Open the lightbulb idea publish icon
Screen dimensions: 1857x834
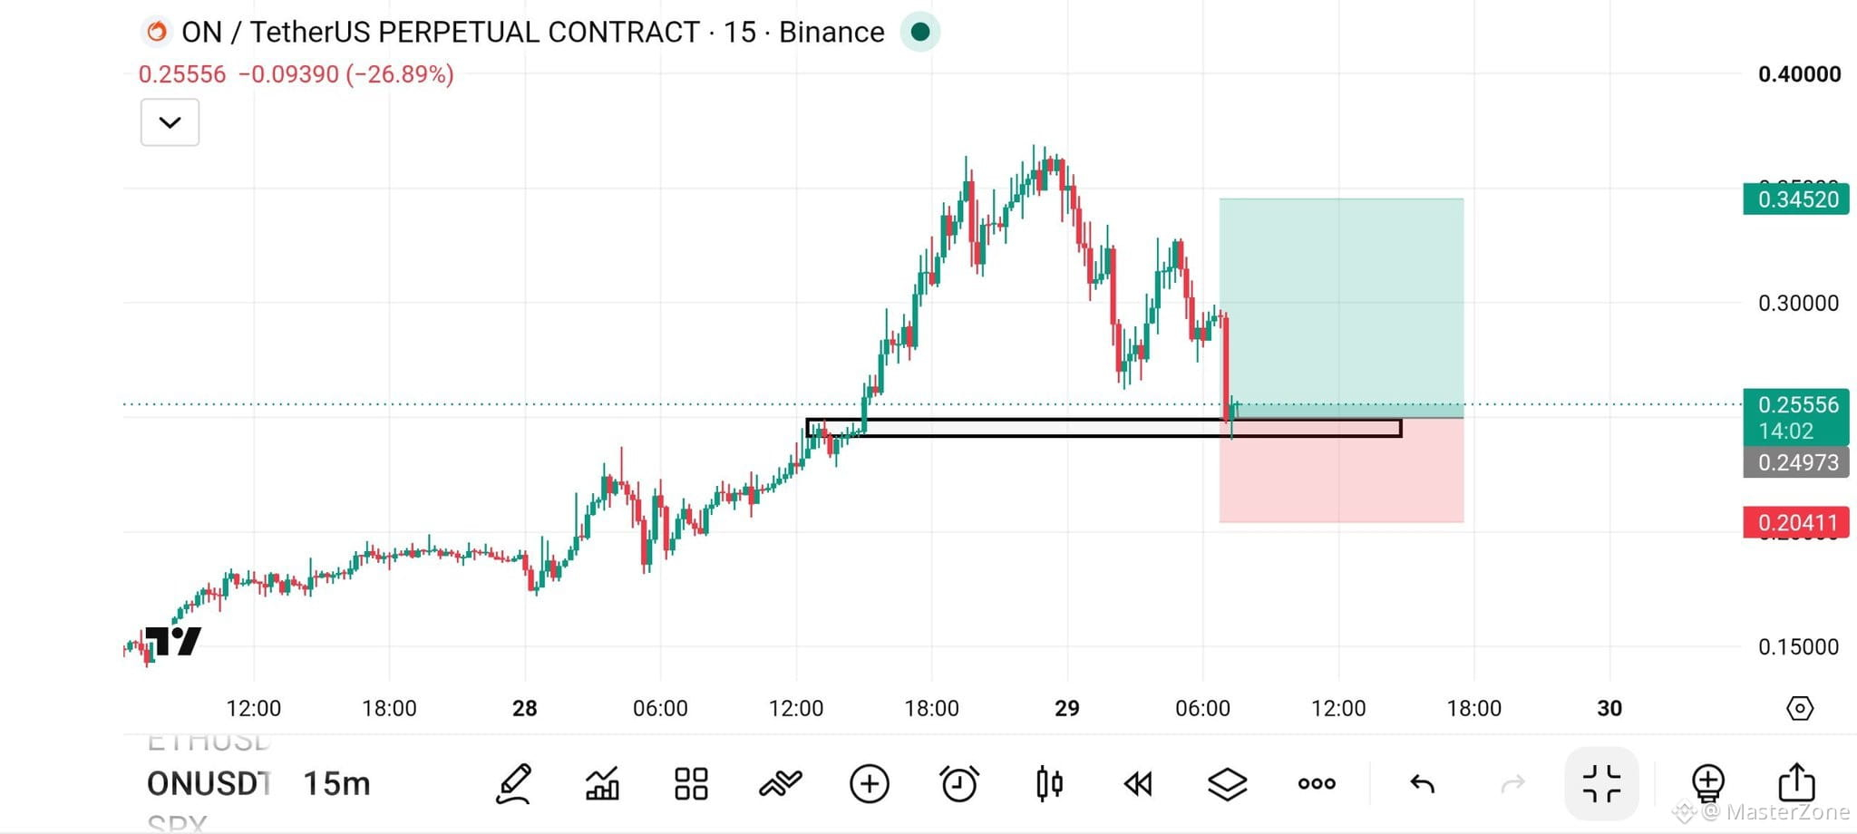(1707, 784)
